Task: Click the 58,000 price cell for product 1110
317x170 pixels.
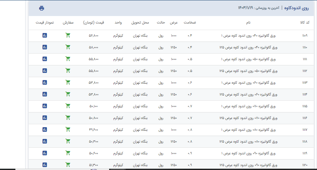Action: click(x=94, y=47)
